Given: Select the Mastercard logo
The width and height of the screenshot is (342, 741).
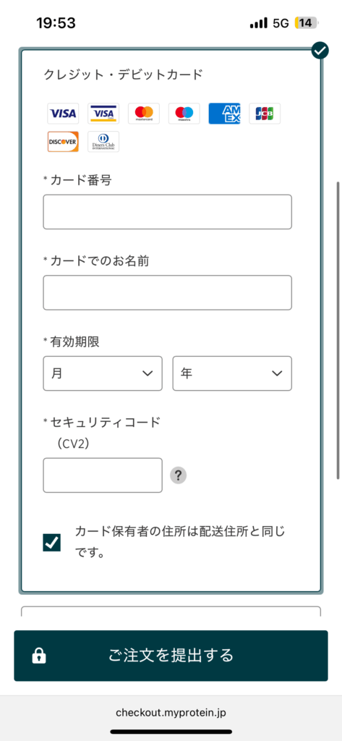Looking at the screenshot, I should 144,114.
